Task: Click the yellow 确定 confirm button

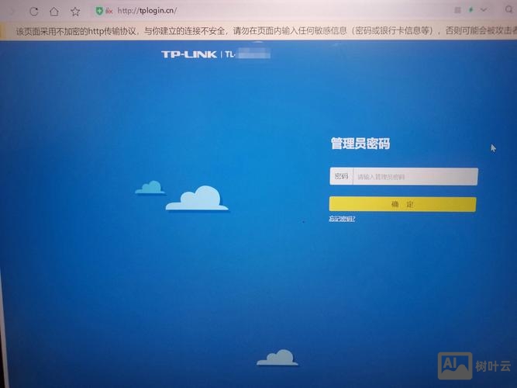Action: (402, 204)
